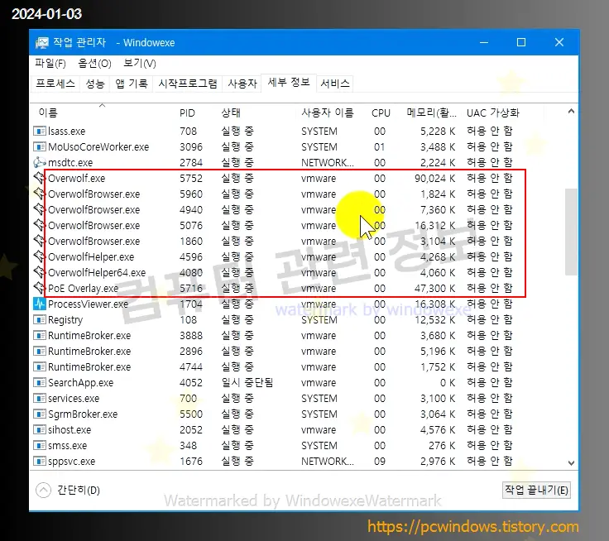
Task: Click the ProcessViewer.exe pulse icon
Action: tap(40, 304)
